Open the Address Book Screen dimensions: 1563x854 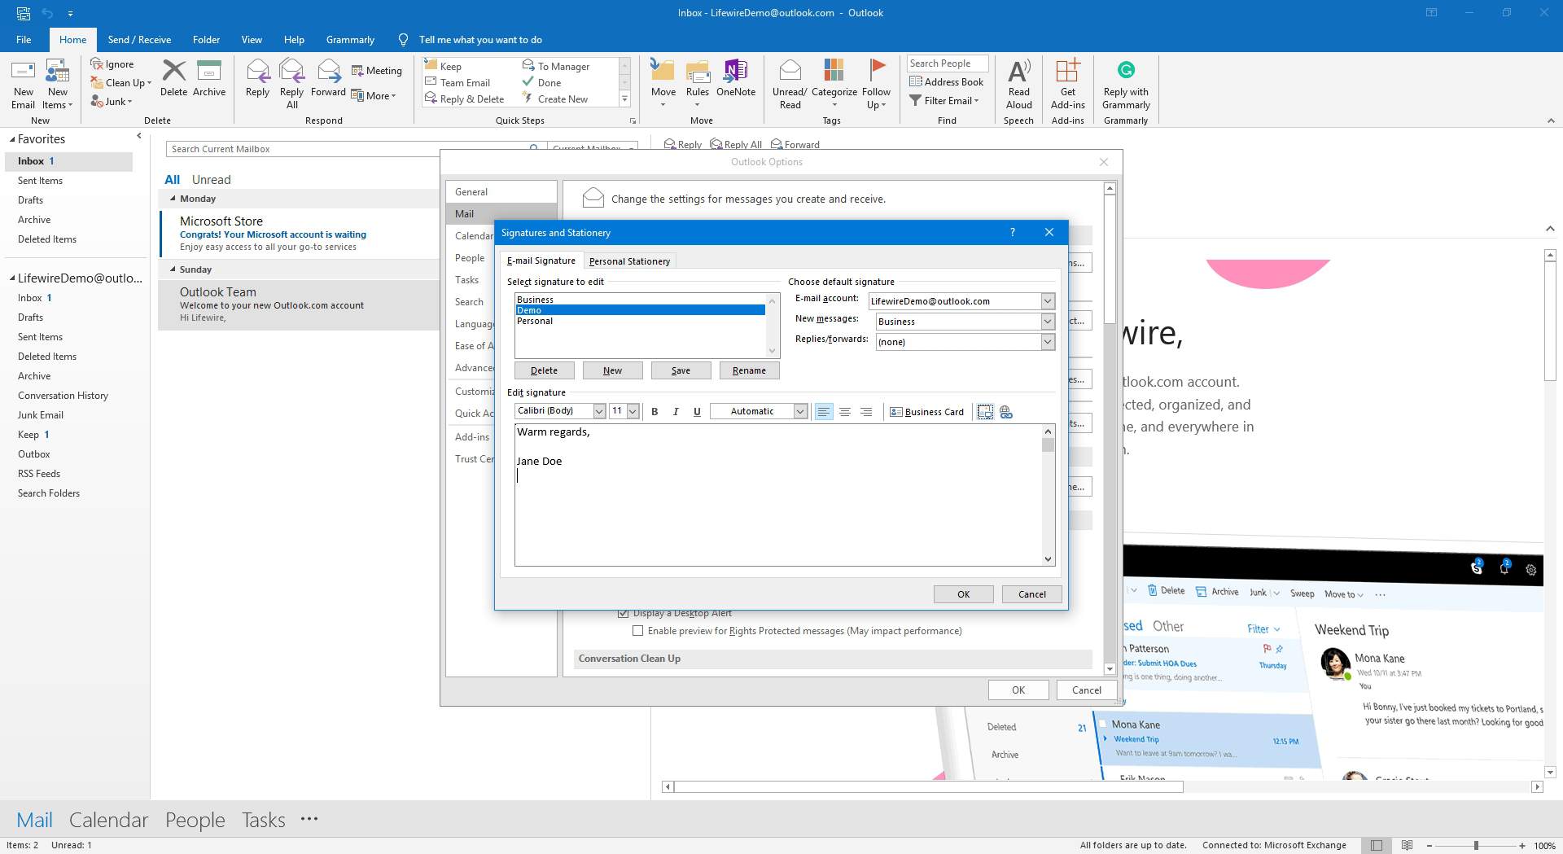[x=947, y=81]
